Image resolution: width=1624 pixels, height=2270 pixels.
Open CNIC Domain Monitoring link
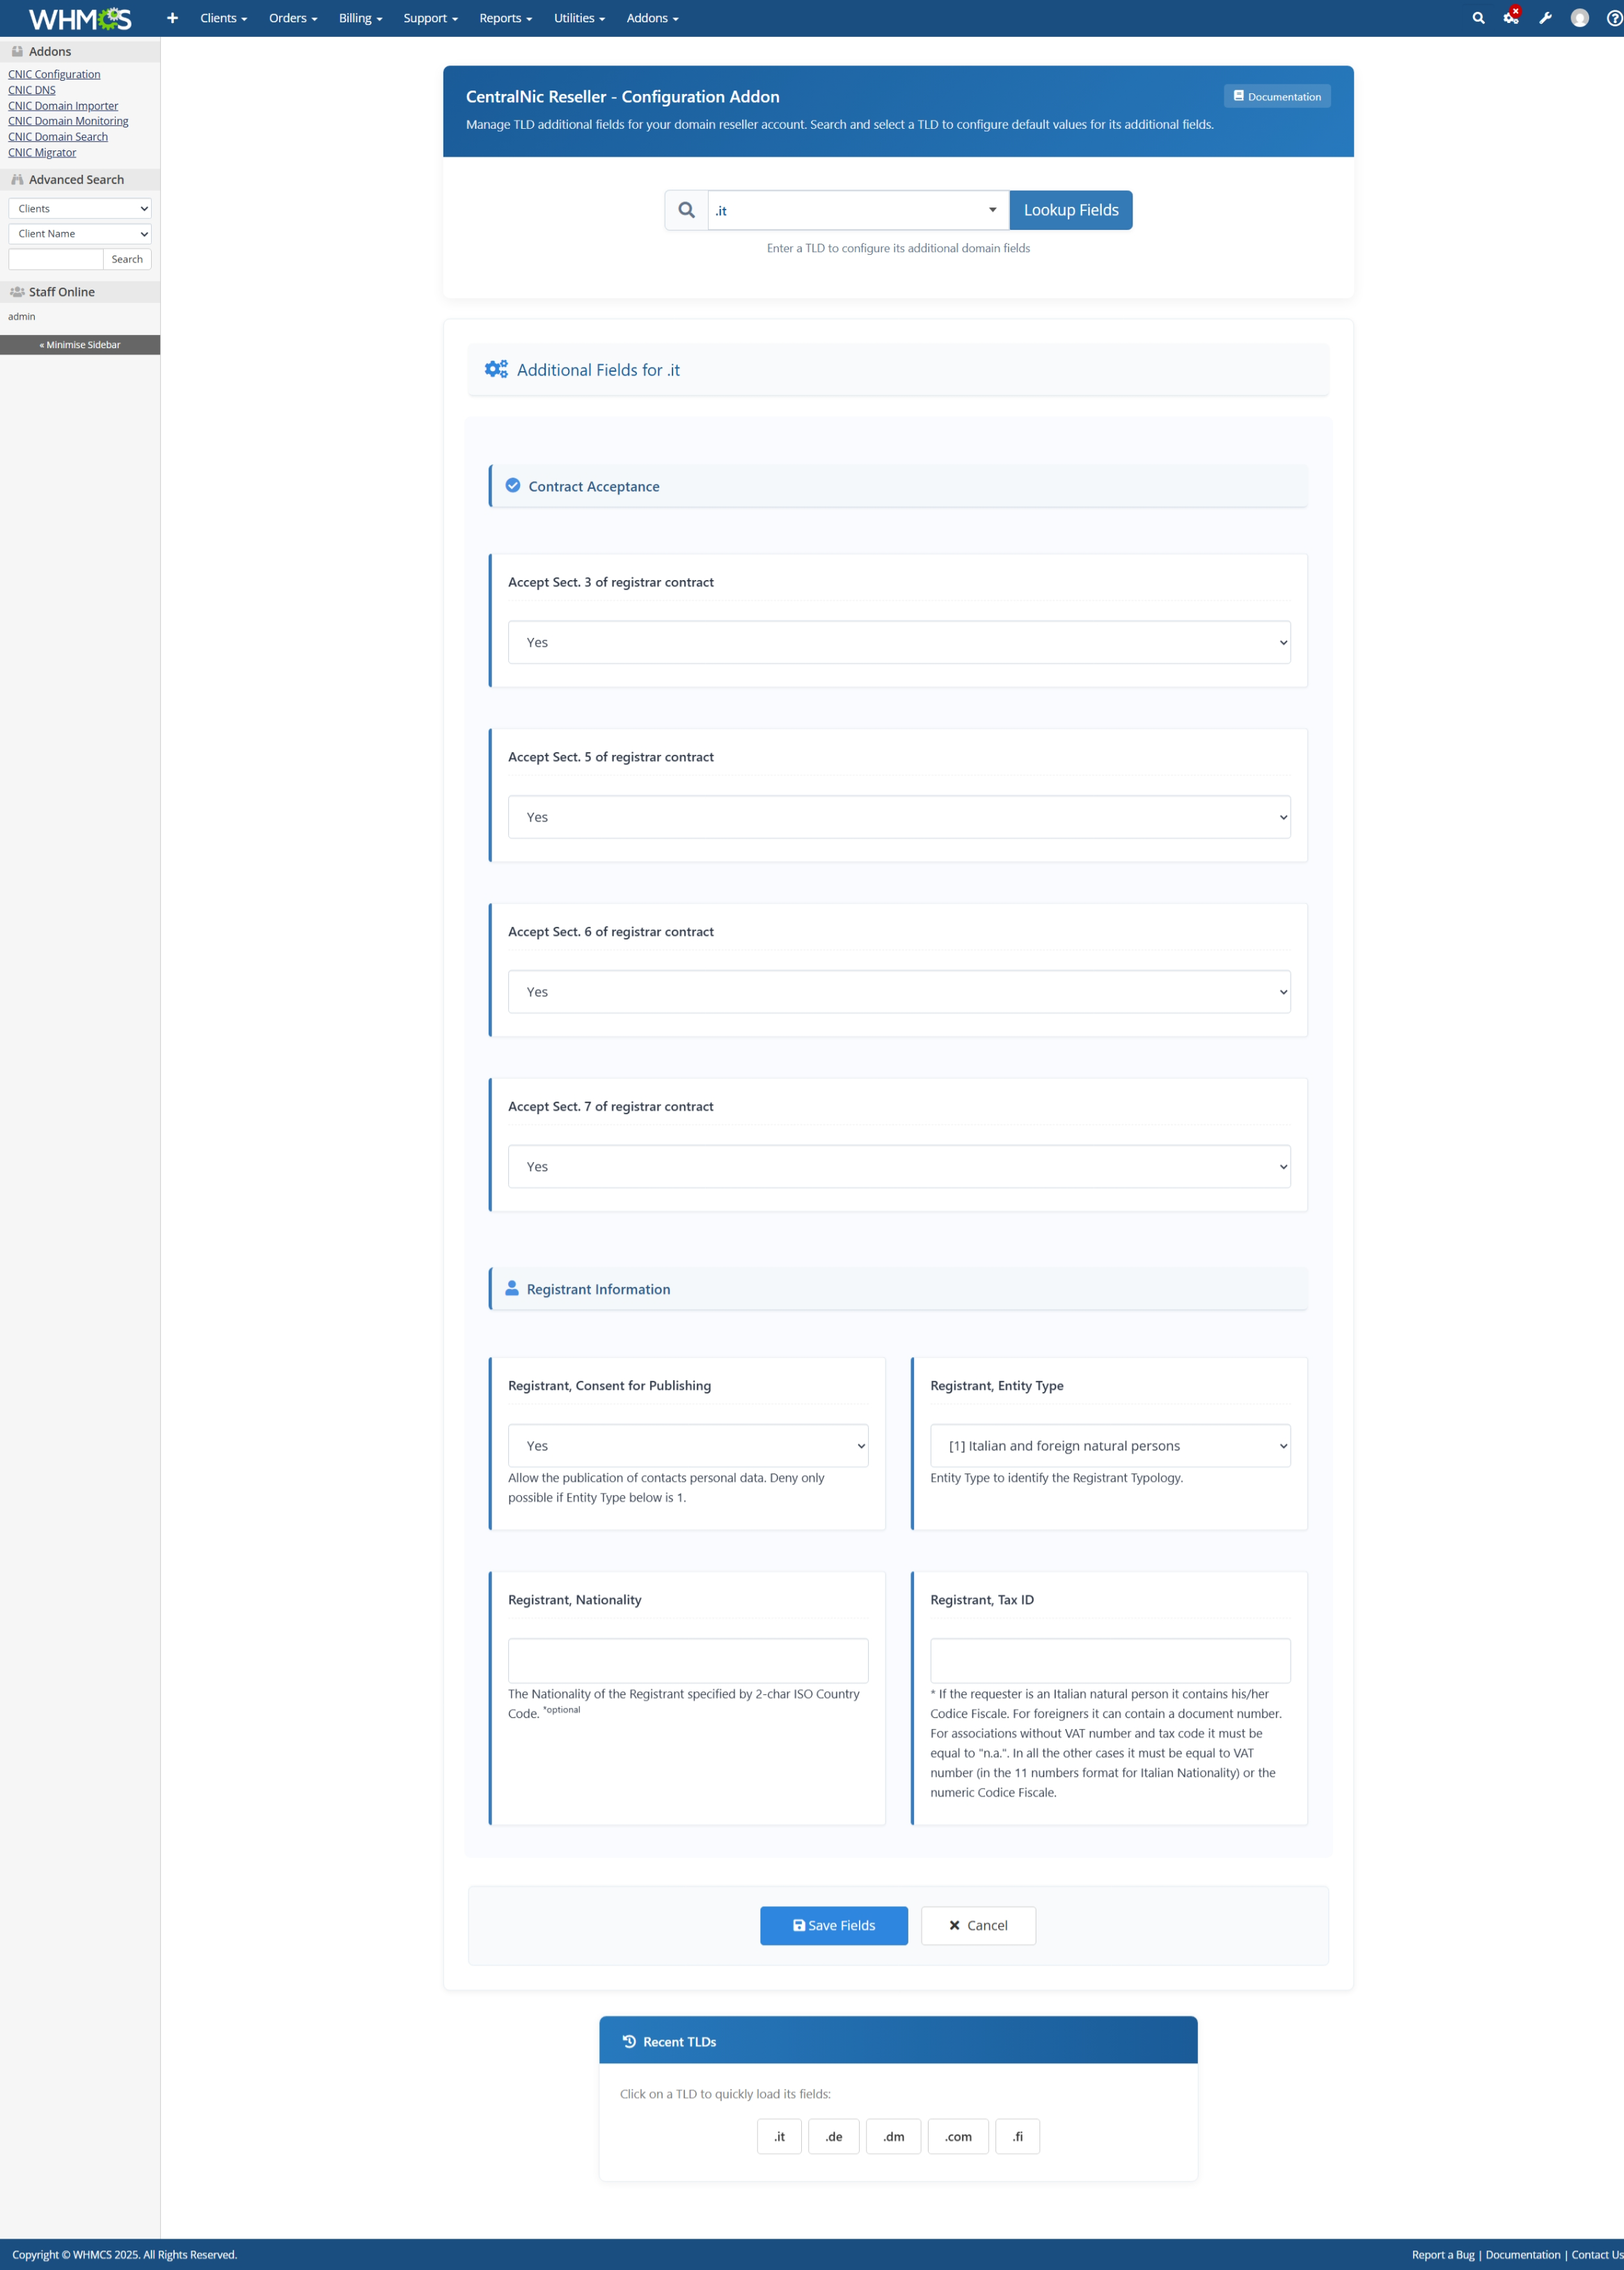click(68, 121)
